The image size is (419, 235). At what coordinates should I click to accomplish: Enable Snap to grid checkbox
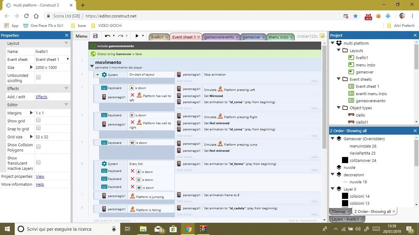pos(38,128)
